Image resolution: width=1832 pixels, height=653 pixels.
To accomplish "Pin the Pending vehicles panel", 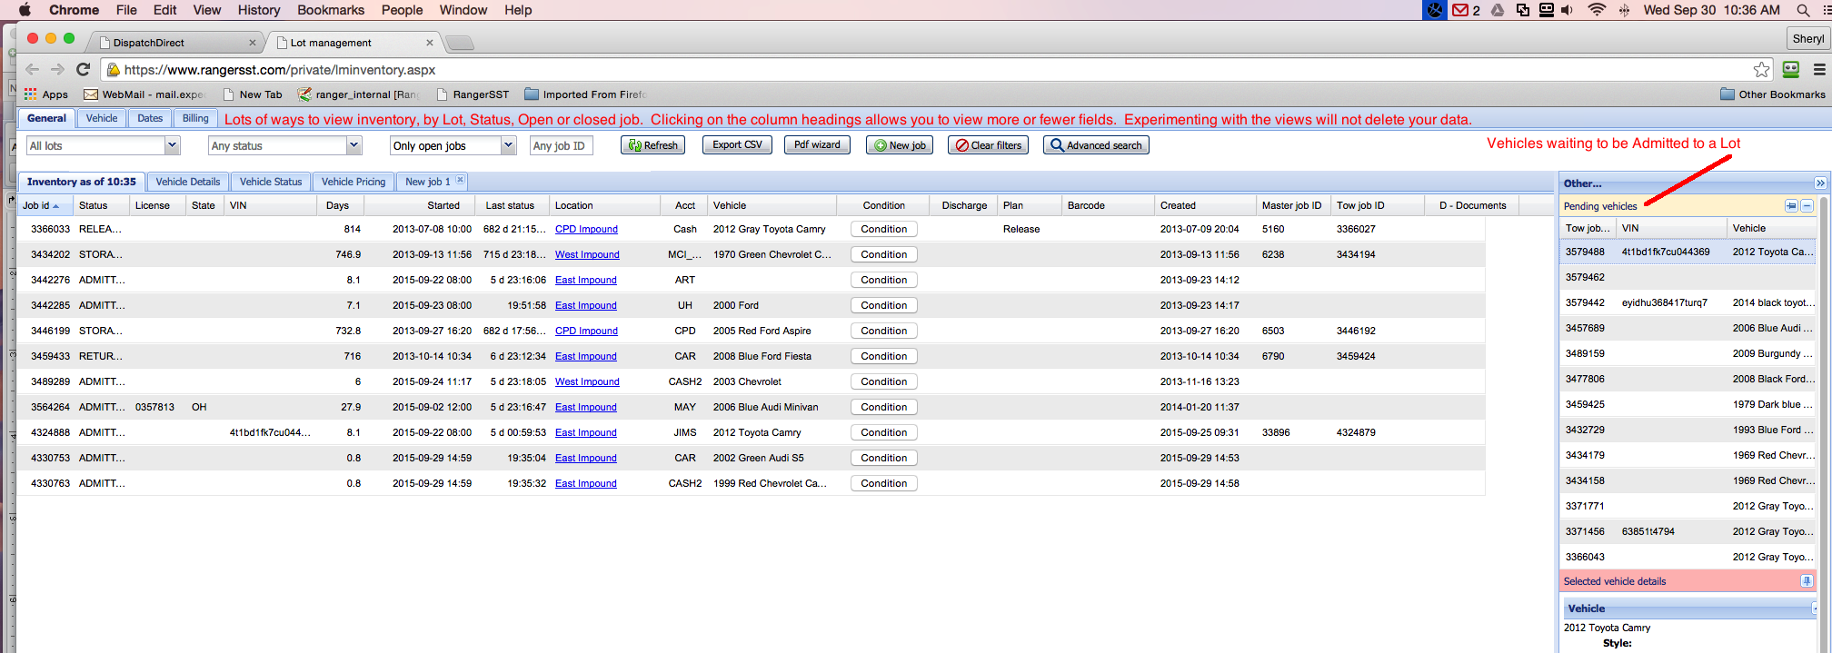I will [x=1791, y=206].
